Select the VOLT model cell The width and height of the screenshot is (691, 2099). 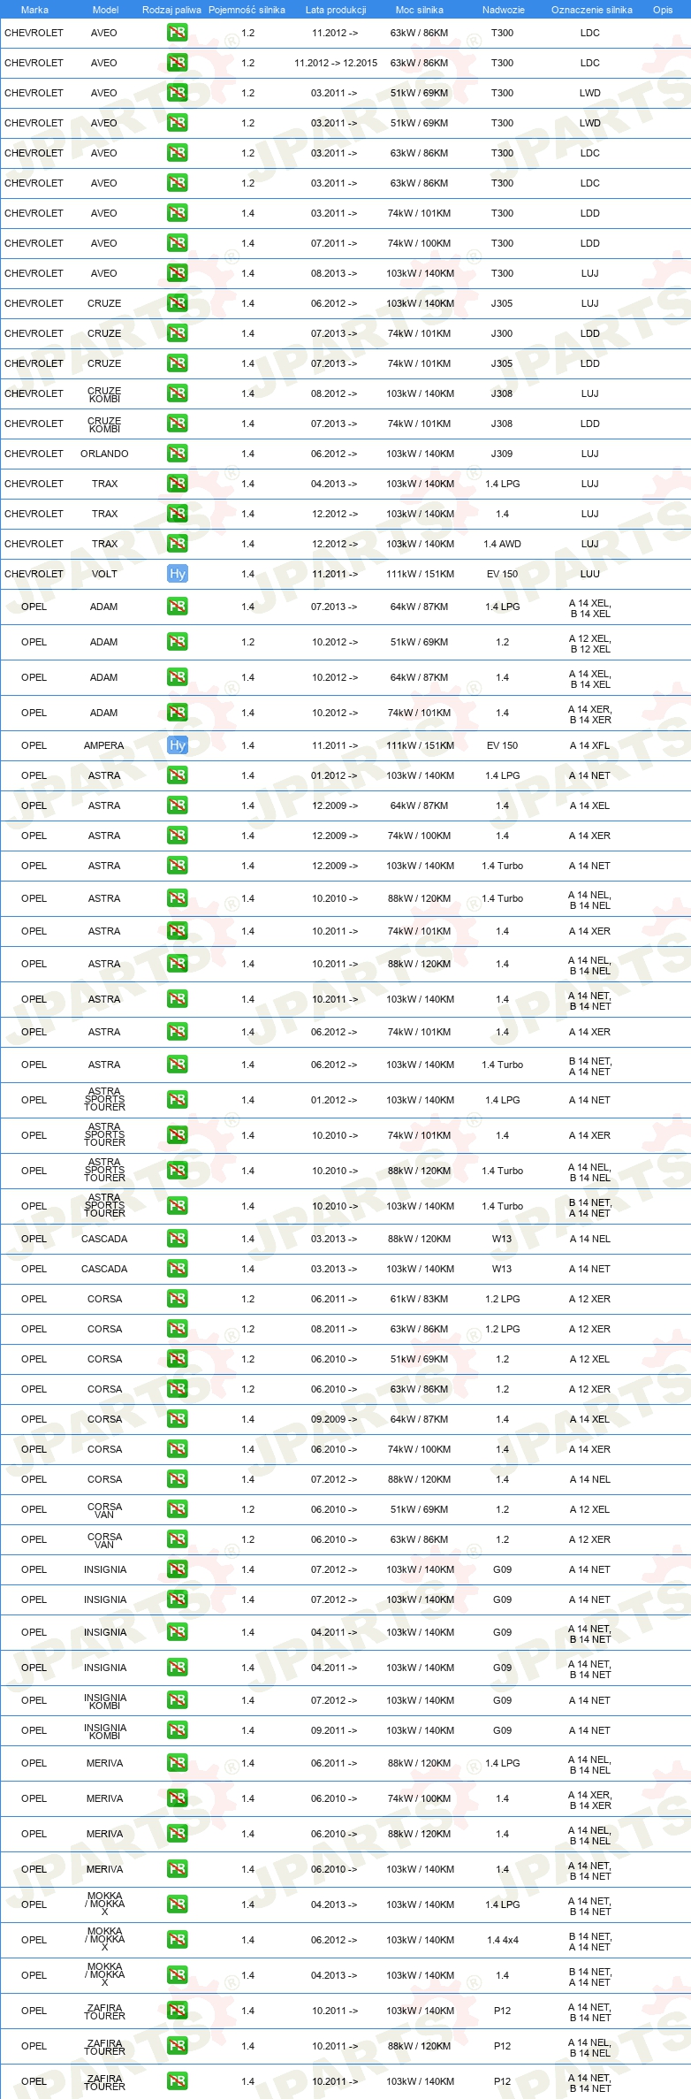(x=104, y=574)
